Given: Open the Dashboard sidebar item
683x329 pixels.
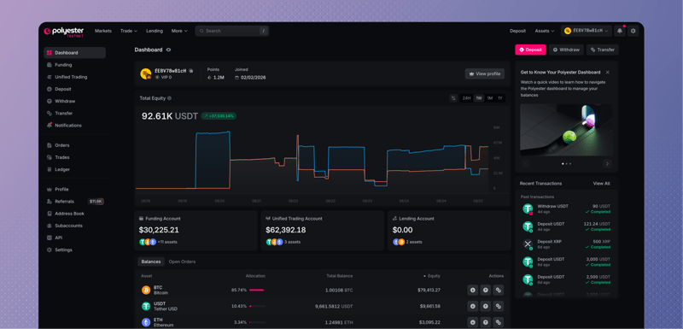Looking at the screenshot, I should pyautogui.click(x=74, y=53).
